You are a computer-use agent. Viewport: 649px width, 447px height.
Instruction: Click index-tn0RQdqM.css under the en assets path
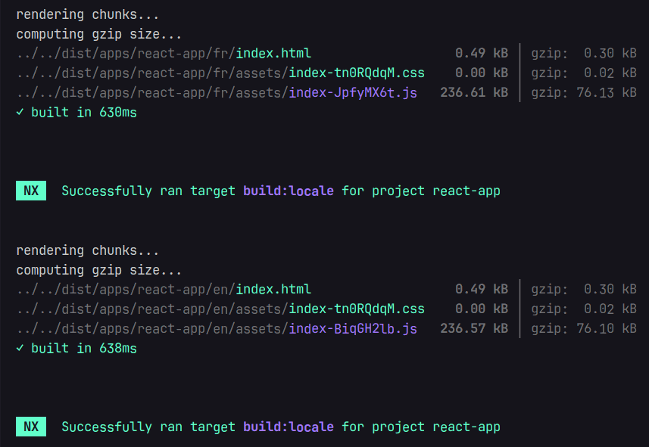click(x=356, y=309)
